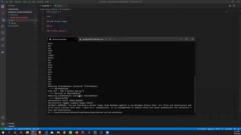Open the Terminal menu
Viewport: 241px width, 135px height.
click(40, 1)
